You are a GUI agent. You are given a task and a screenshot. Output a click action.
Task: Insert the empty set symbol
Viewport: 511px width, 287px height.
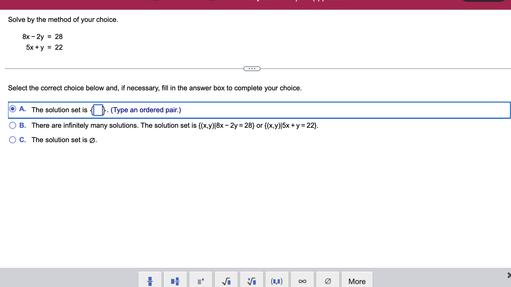point(328,280)
